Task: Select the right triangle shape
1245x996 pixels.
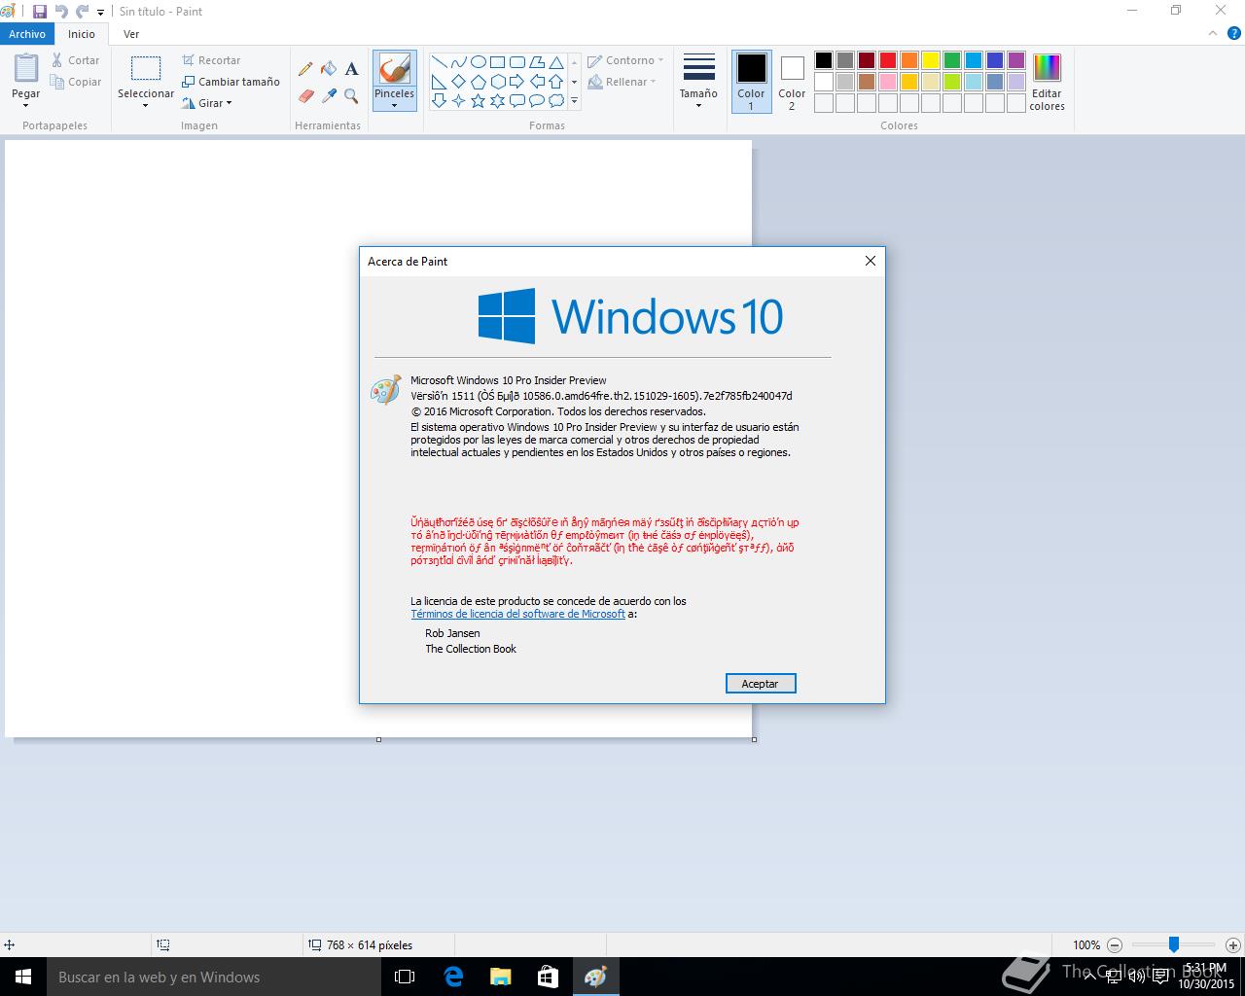Action: click(x=439, y=82)
